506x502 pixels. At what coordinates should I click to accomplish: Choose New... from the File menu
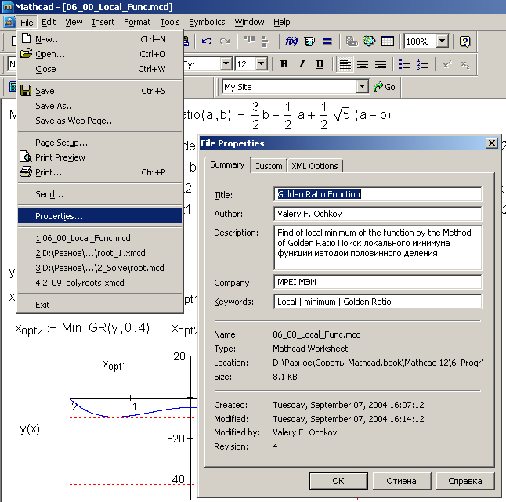pos(100,39)
